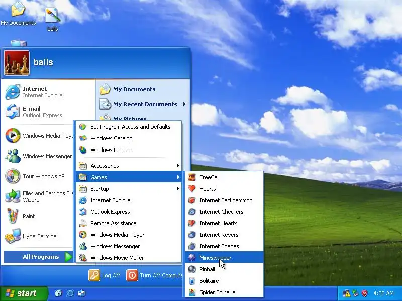
Task: Open the Accessories folder entry
Action: (x=129, y=166)
